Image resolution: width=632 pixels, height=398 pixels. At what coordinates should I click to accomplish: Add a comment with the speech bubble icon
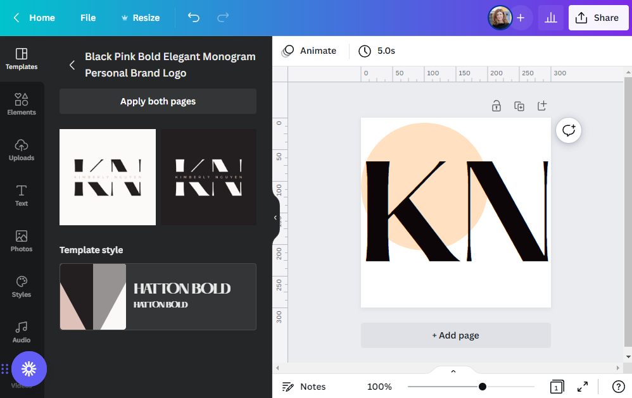pyautogui.click(x=568, y=130)
